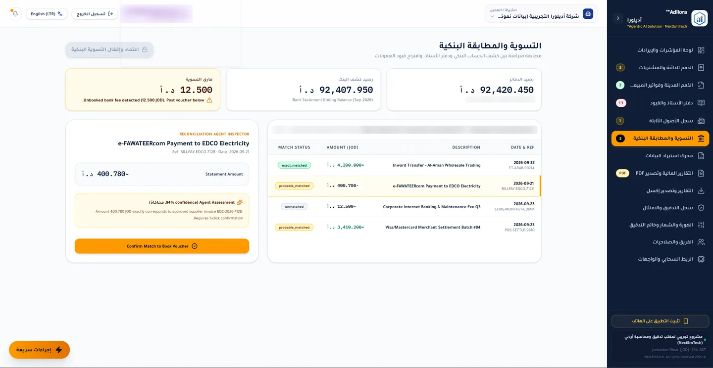Click the sparkle icon beside Agent Assessment

click(240, 202)
